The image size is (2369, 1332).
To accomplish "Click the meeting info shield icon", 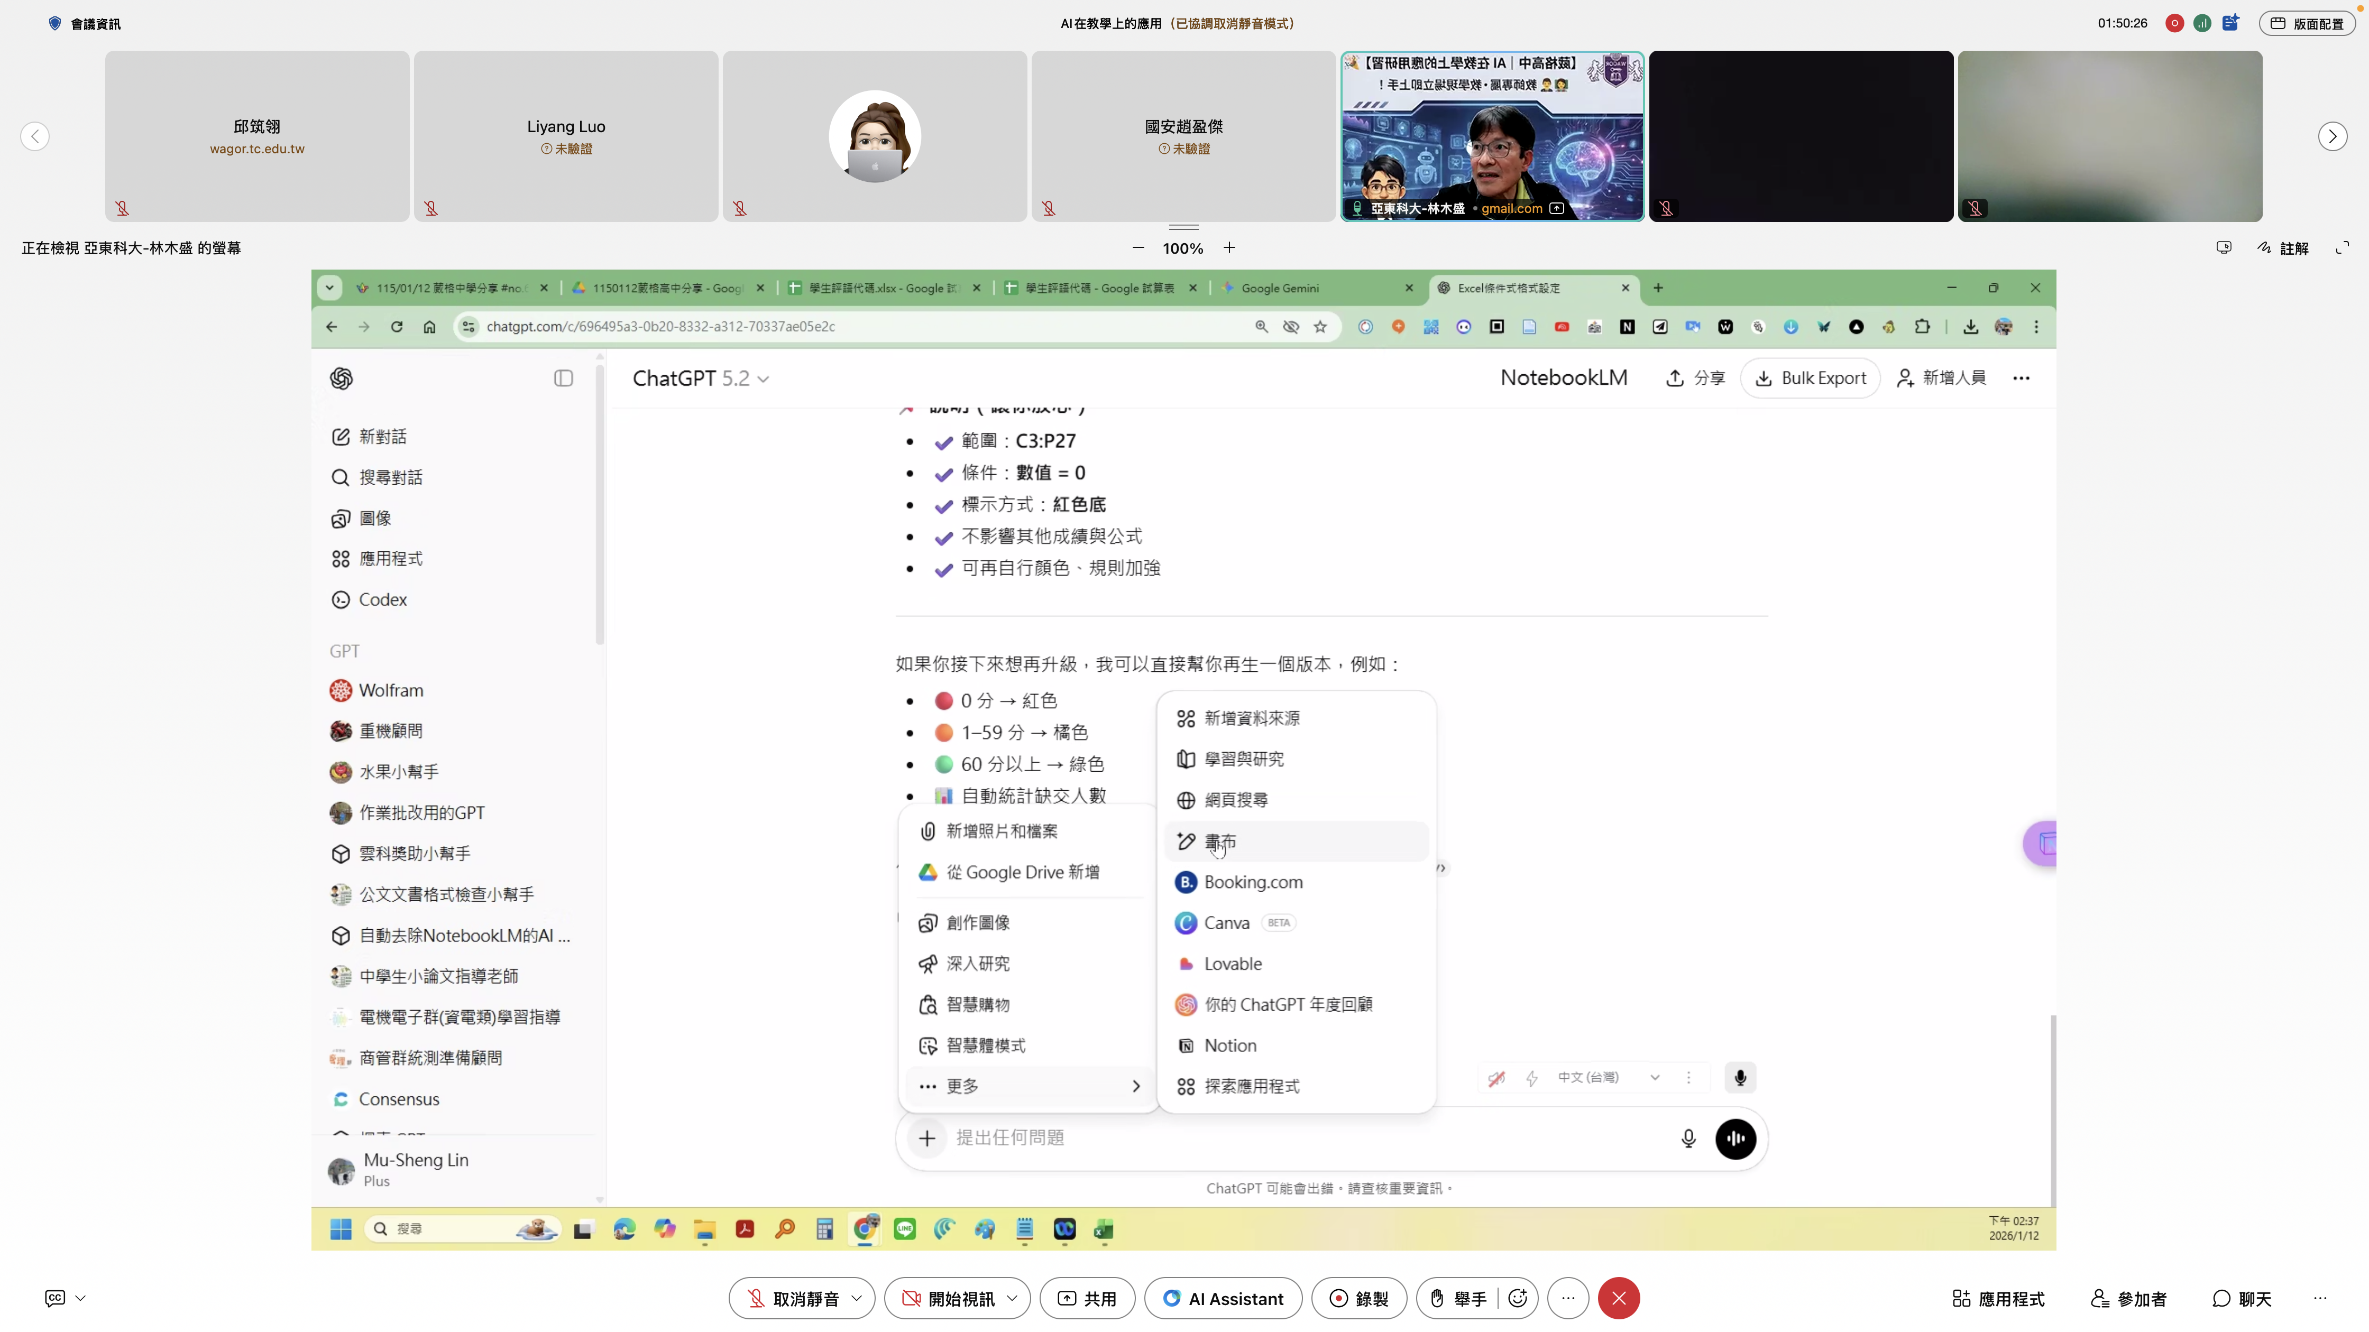I will 55,24.
